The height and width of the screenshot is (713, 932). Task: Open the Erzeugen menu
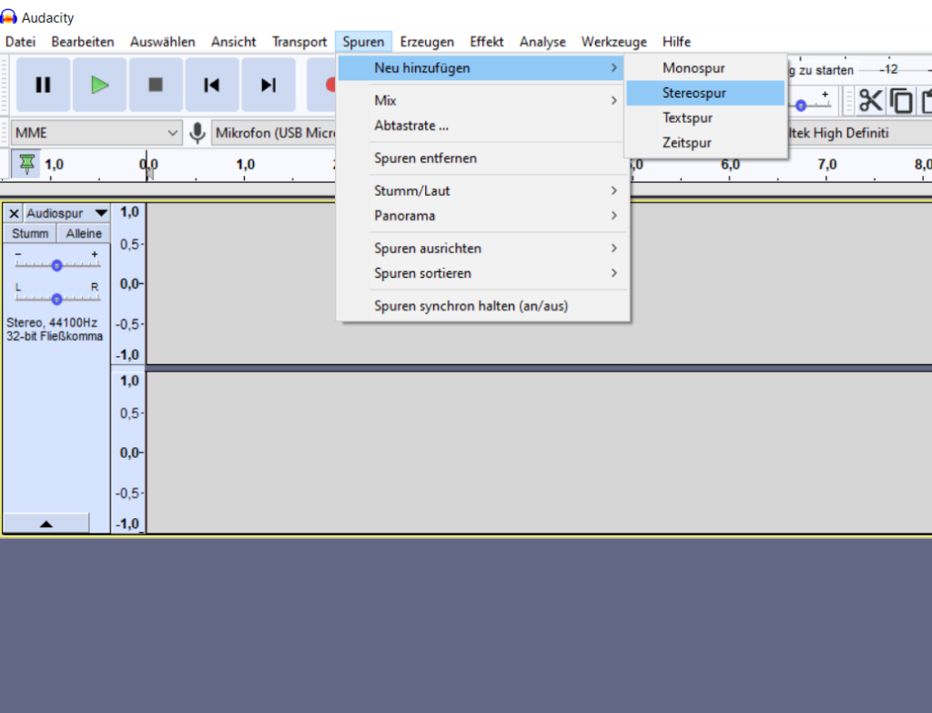coord(427,42)
